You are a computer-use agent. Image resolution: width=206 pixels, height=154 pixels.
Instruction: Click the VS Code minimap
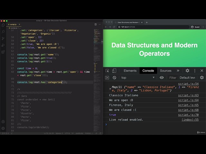97,80
